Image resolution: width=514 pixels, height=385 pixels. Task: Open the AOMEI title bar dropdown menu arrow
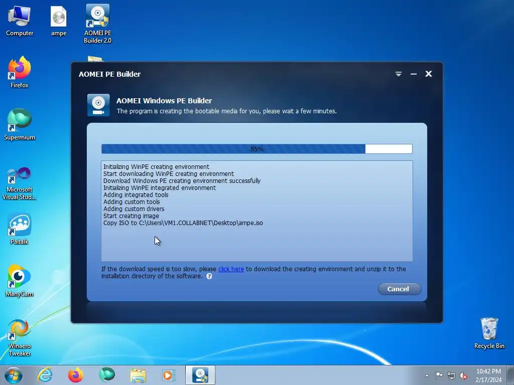click(x=398, y=74)
